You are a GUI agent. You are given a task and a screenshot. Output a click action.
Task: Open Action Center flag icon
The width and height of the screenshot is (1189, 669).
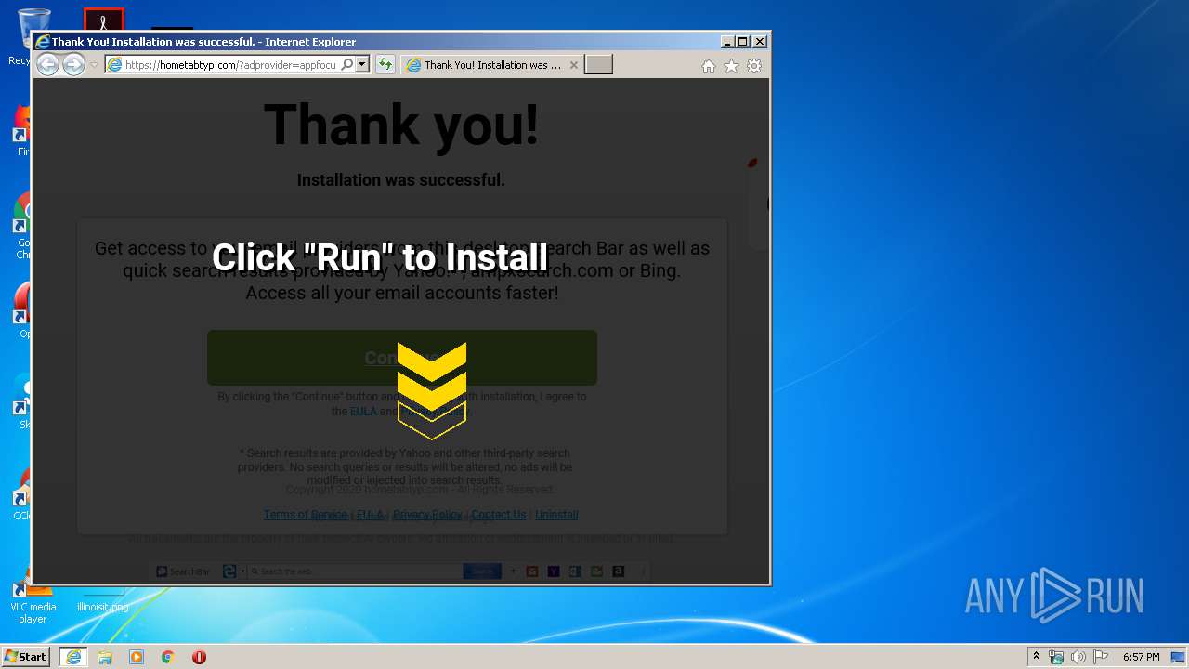point(1101,657)
